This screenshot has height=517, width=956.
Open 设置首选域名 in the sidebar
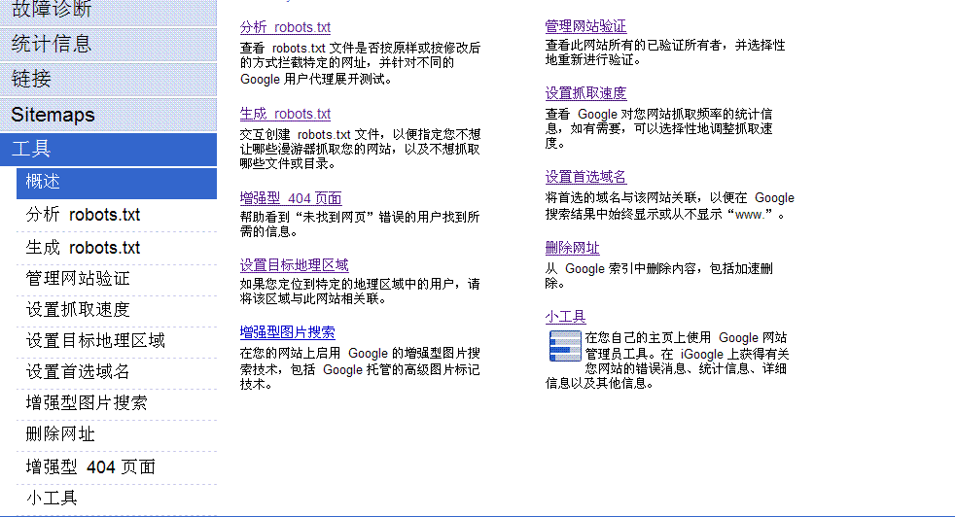(117, 372)
